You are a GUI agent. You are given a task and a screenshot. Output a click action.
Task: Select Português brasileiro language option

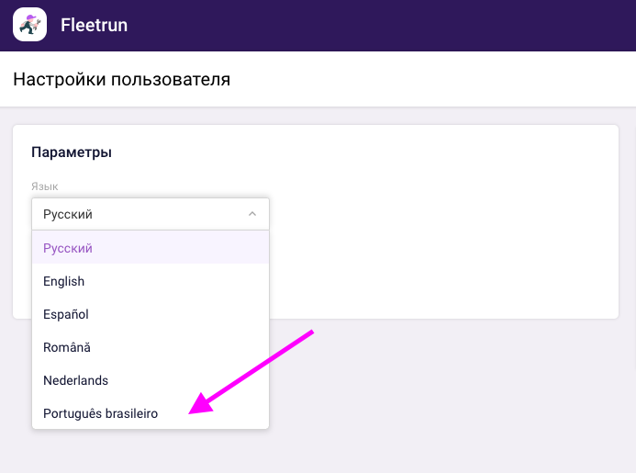[100, 413]
